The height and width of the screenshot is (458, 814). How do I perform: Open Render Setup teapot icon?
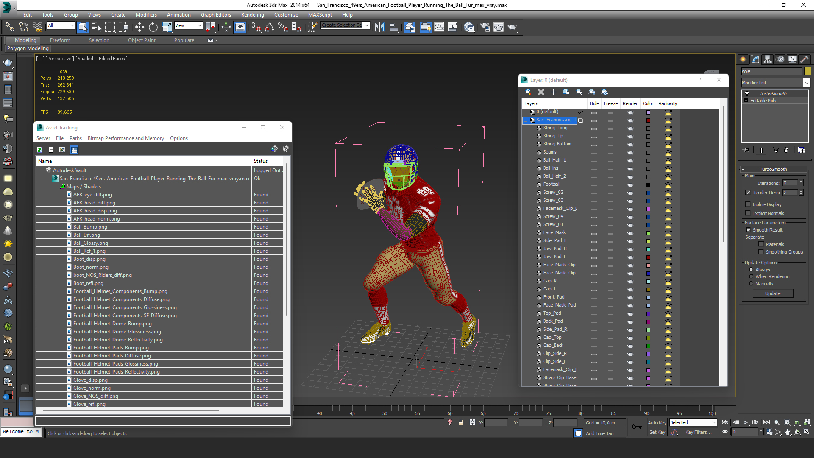click(x=485, y=27)
